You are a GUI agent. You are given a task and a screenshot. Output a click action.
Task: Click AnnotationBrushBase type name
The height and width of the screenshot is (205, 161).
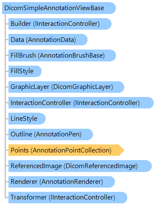tap(71, 55)
